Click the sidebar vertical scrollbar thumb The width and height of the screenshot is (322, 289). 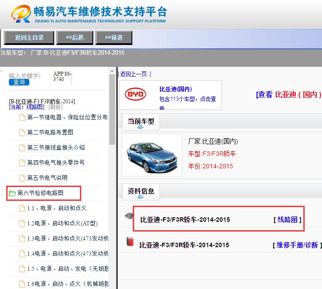(x=112, y=110)
